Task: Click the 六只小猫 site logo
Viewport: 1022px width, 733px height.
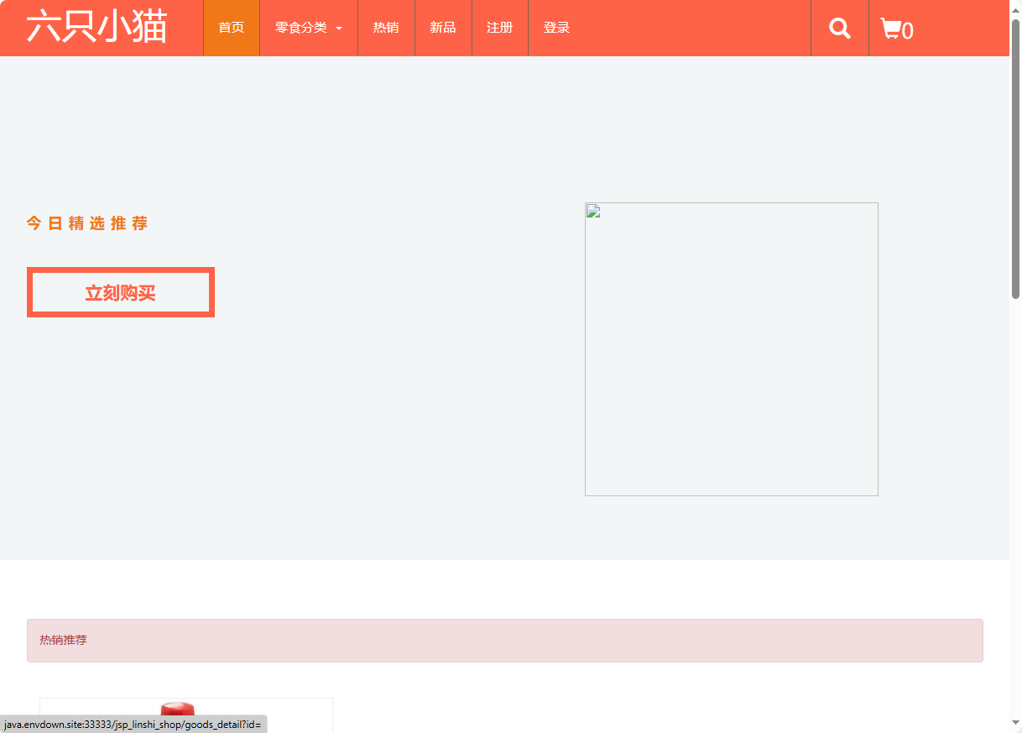Action: pyautogui.click(x=96, y=27)
